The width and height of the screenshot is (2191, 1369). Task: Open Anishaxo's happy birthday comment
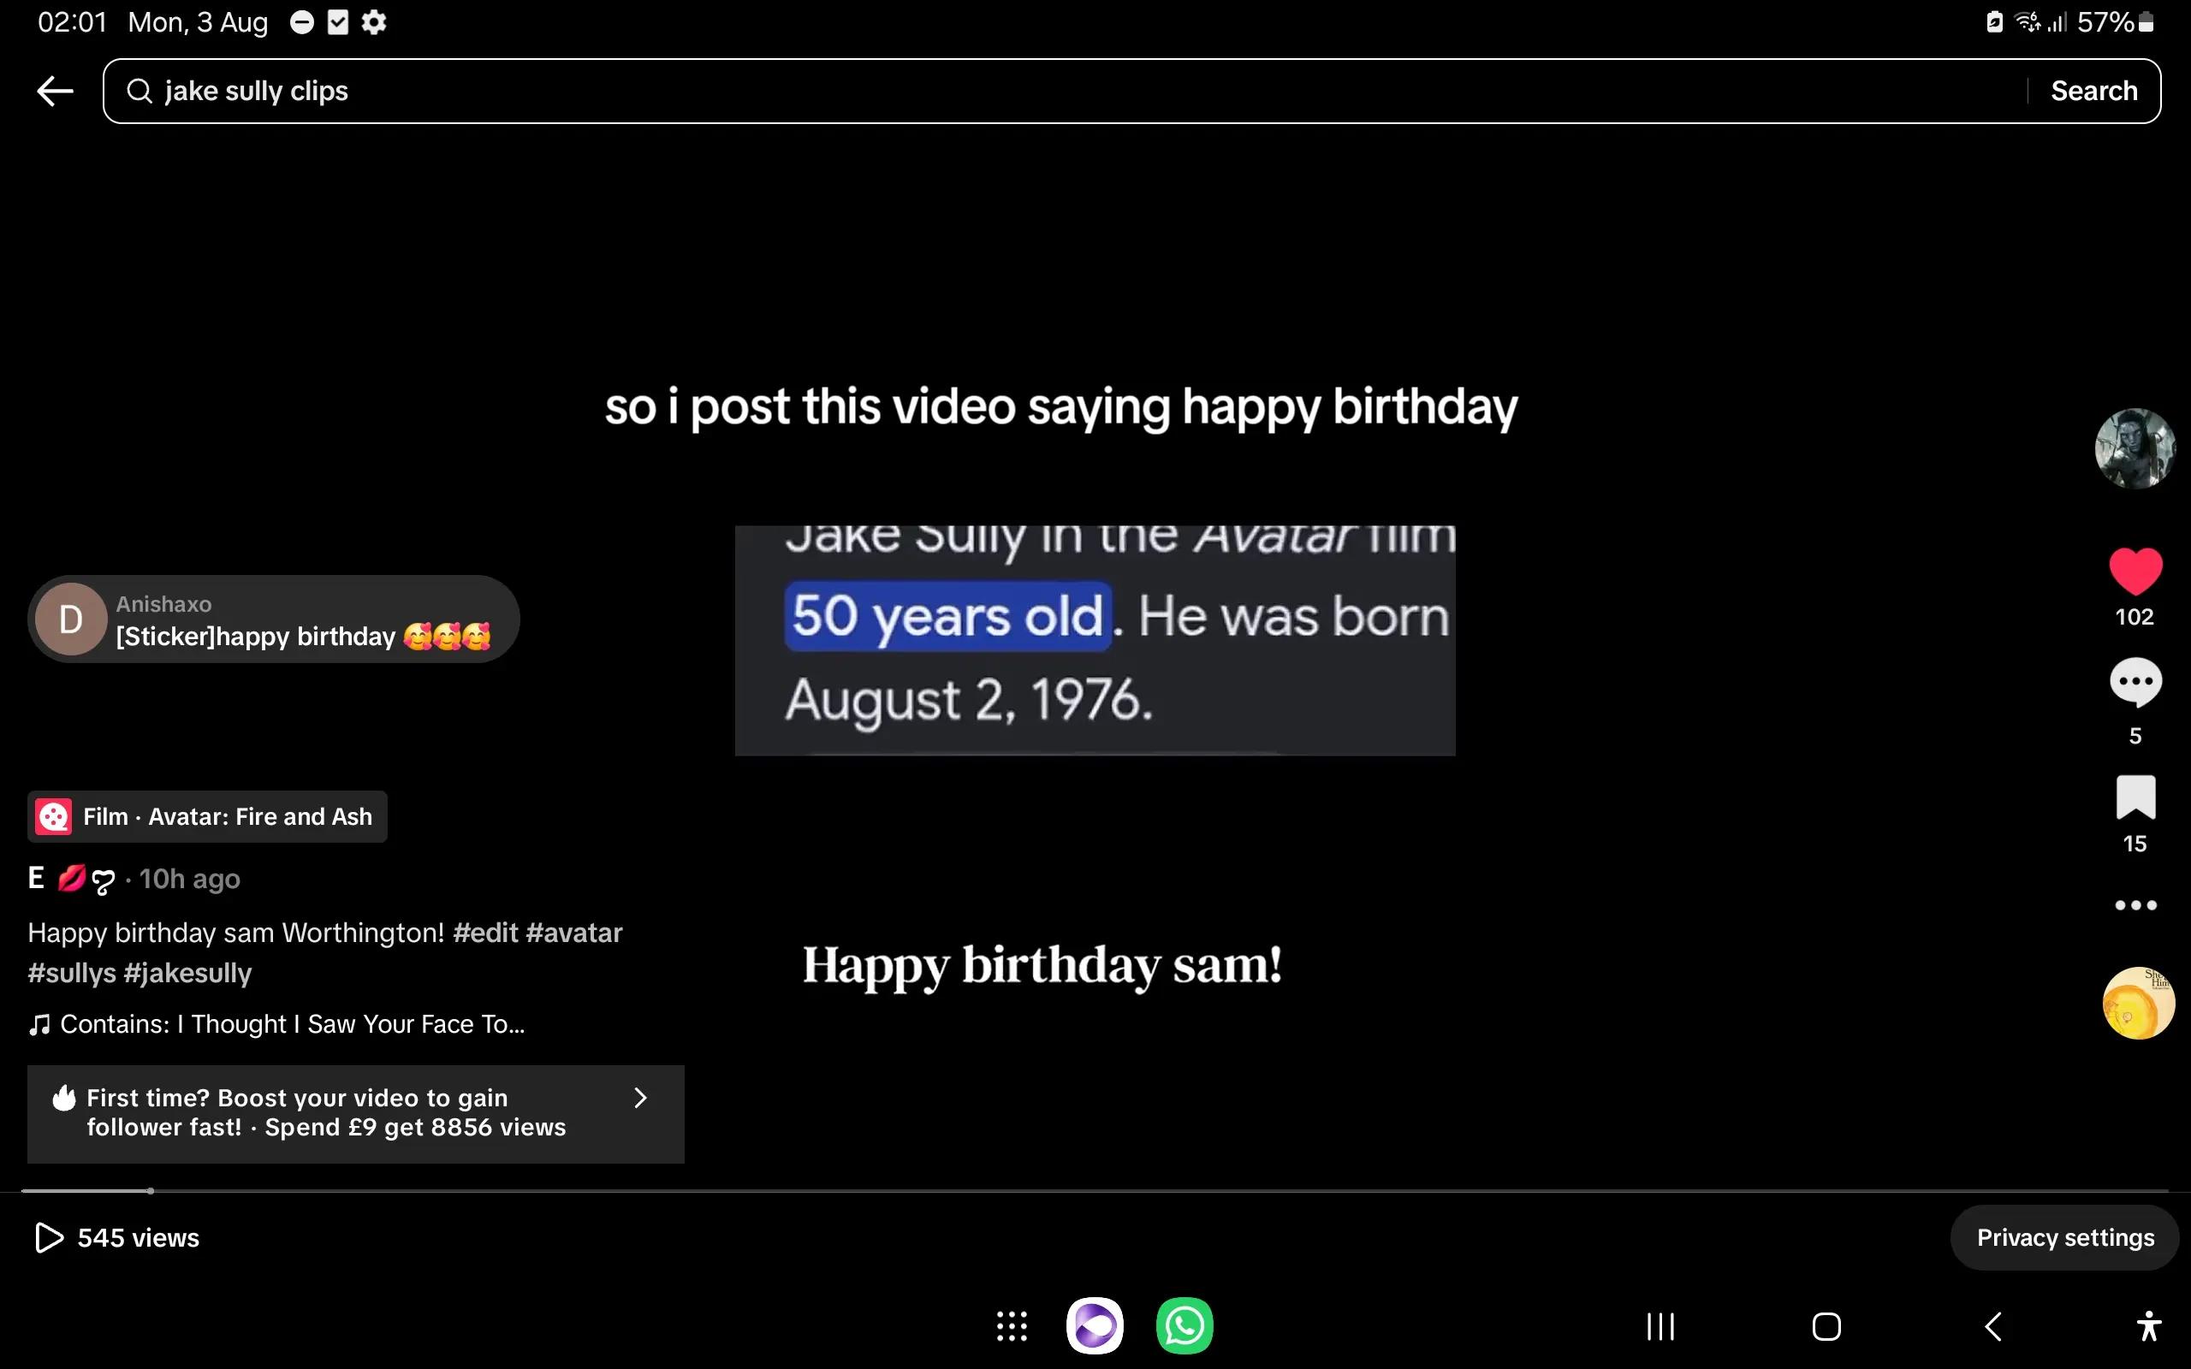pos(273,619)
